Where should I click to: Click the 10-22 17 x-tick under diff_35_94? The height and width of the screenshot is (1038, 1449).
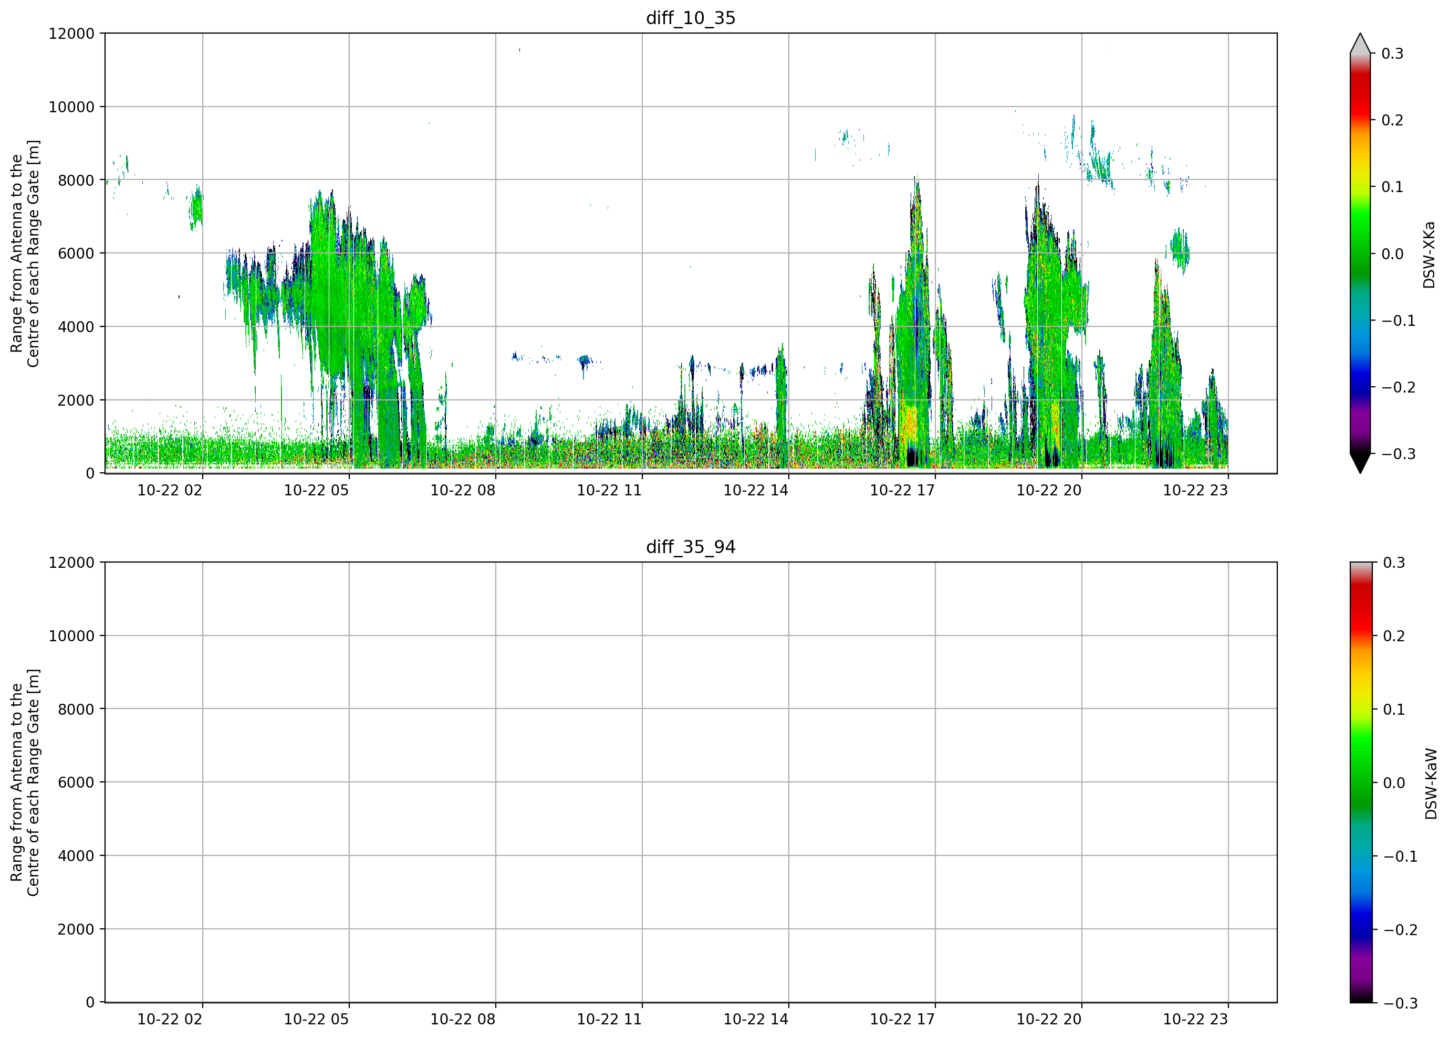(902, 1020)
